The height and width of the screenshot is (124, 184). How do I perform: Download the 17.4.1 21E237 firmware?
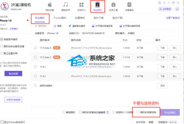tap(162, 67)
